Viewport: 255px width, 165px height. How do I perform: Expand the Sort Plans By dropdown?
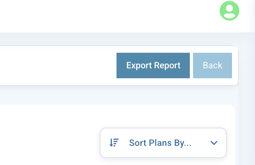point(163,143)
